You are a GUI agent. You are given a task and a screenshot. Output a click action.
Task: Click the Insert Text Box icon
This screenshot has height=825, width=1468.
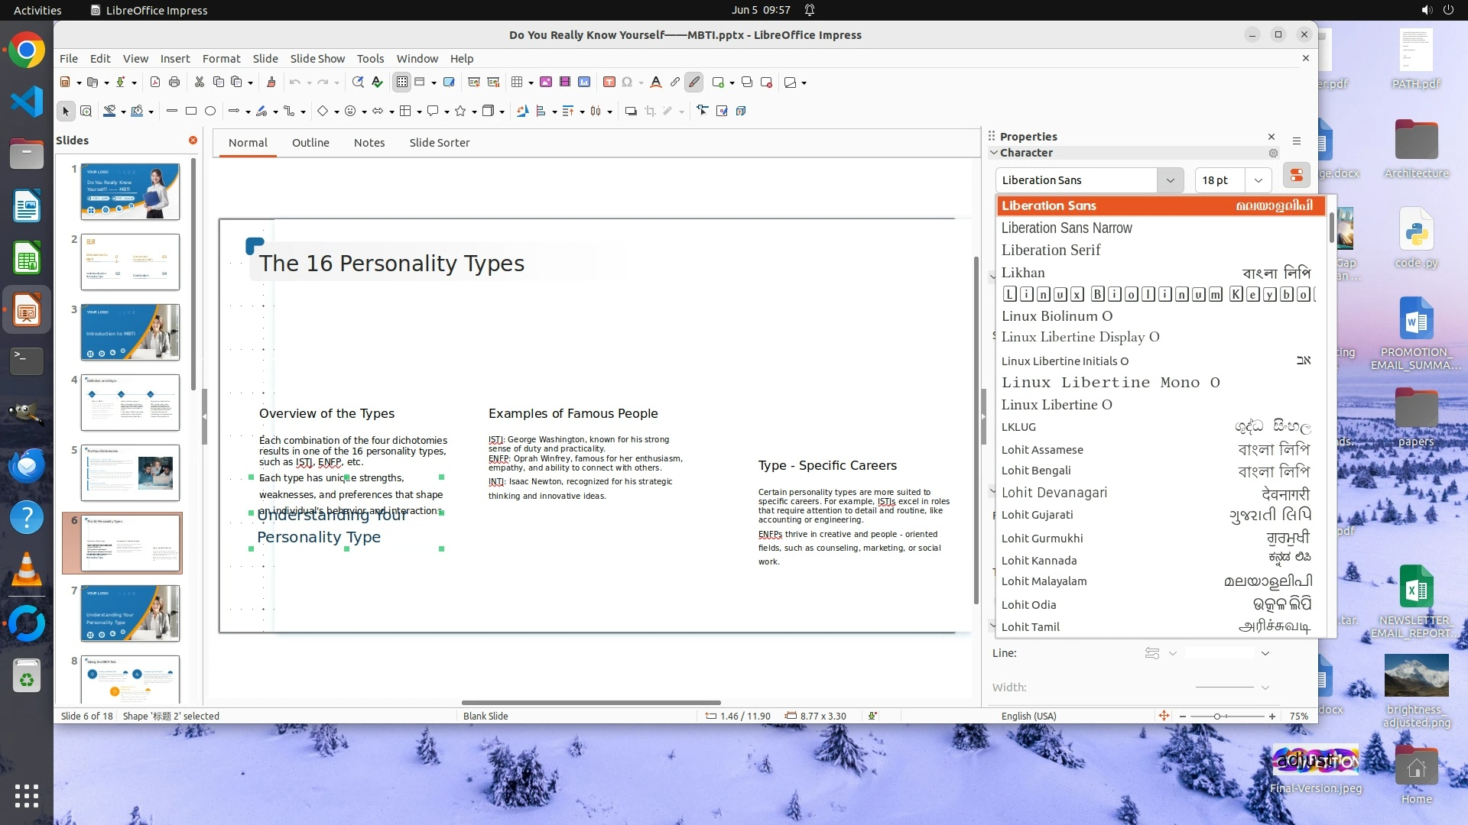(x=609, y=82)
